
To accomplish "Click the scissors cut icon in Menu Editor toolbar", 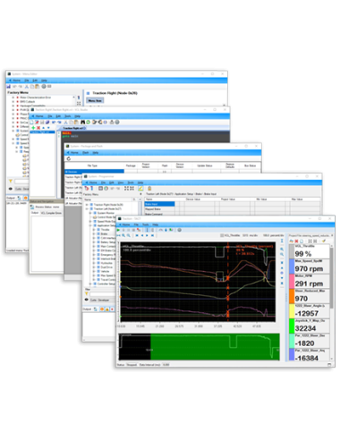I will 27,87.
